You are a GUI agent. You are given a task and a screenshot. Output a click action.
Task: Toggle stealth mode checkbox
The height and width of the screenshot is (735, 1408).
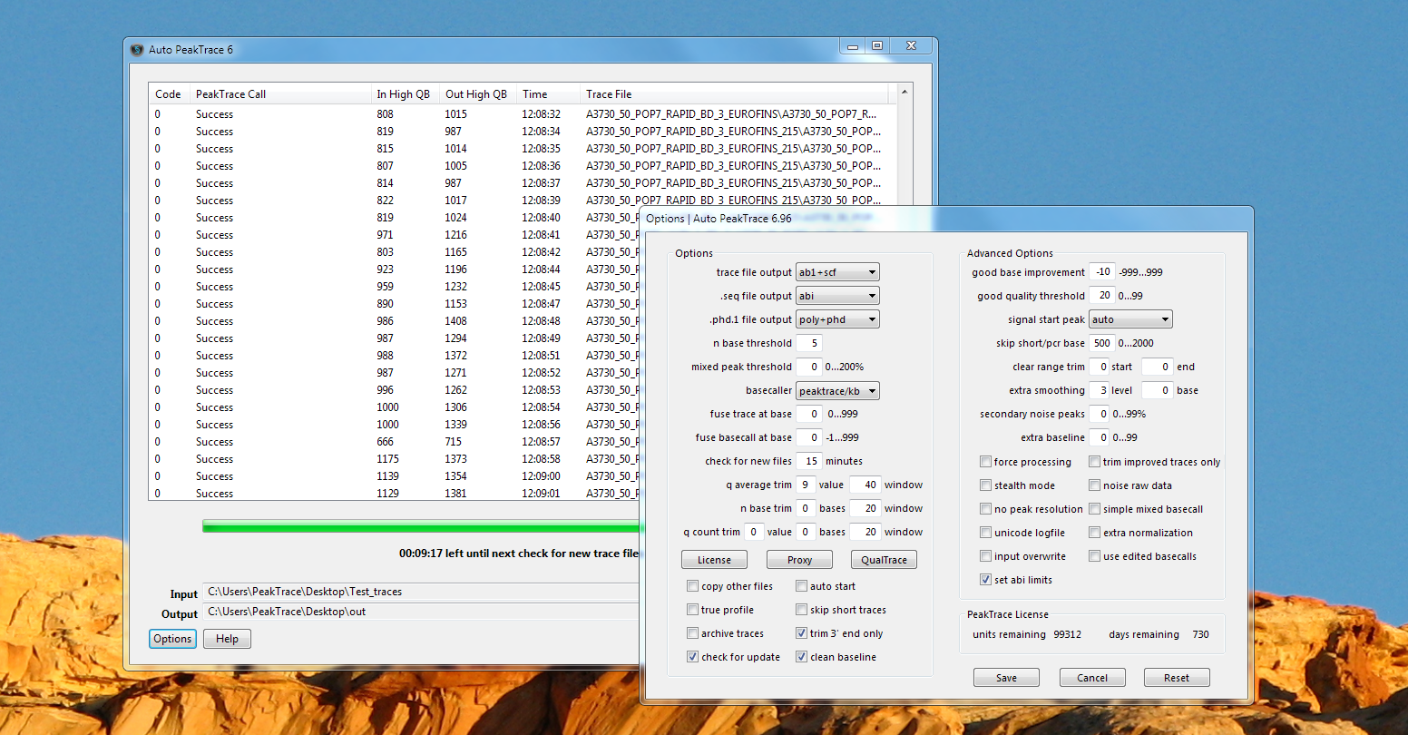pos(986,485)
